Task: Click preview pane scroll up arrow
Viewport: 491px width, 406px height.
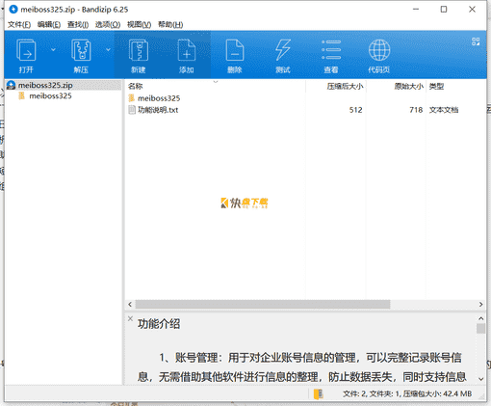Action: tap(480, 318)
